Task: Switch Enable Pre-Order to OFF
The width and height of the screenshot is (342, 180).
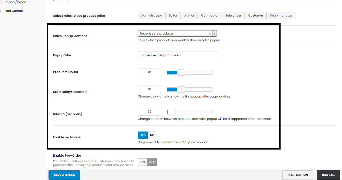Action: click(152, 162)
